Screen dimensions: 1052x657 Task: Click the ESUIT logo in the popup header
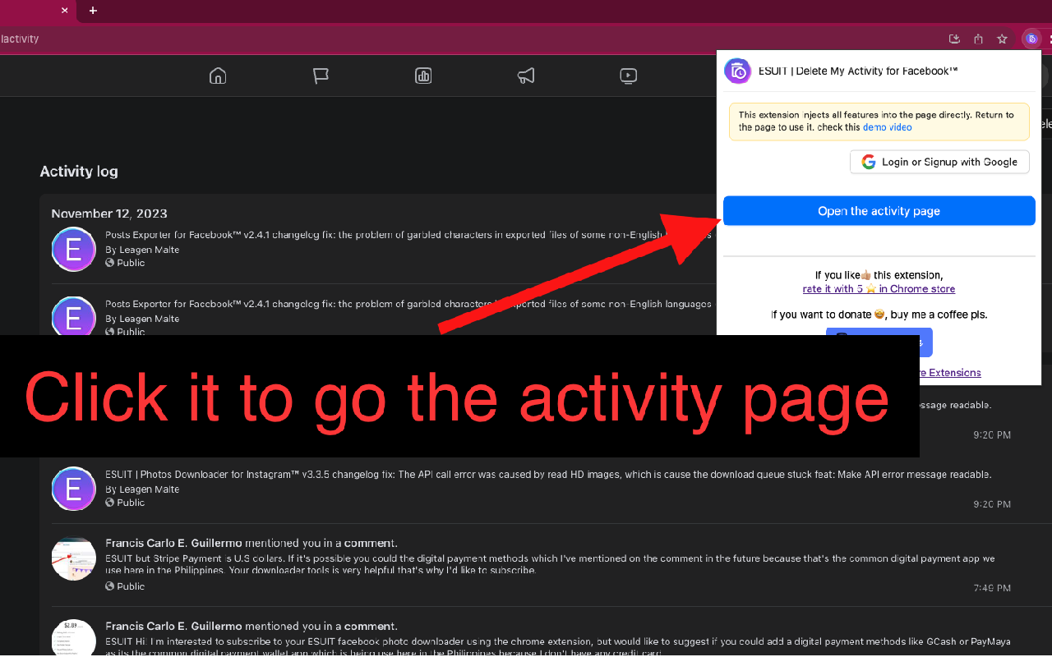737,71
